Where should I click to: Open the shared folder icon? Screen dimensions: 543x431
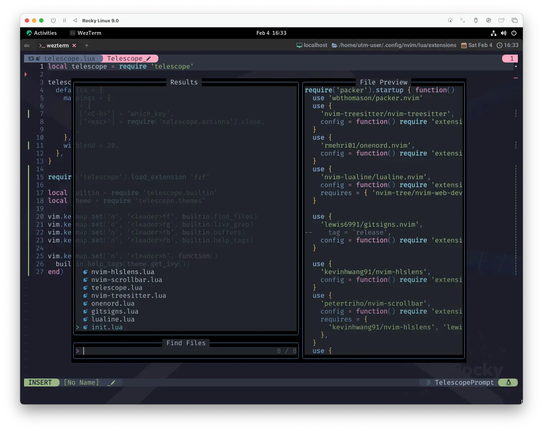tap(501, 20)
